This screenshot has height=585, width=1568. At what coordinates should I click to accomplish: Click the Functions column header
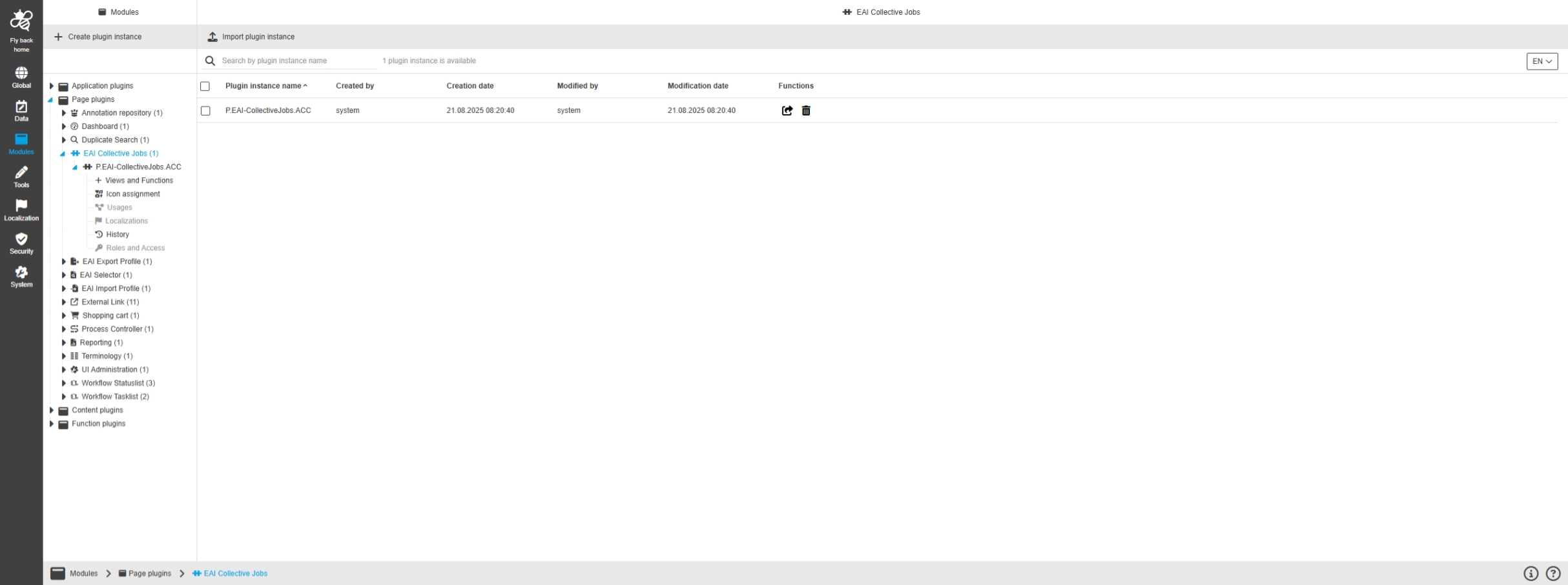(796, 86)
